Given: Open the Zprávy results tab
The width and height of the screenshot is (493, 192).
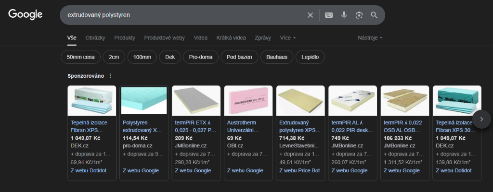Looking at the screenshot, I should 262,37.
